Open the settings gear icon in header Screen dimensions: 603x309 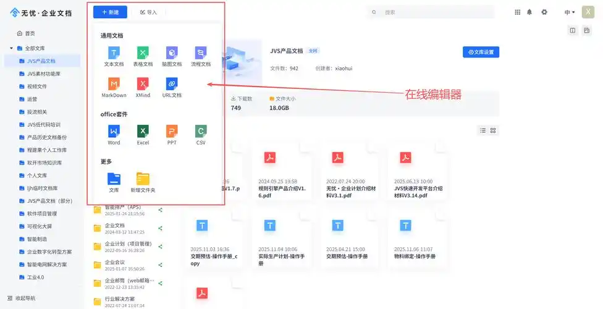click(544, 12)
